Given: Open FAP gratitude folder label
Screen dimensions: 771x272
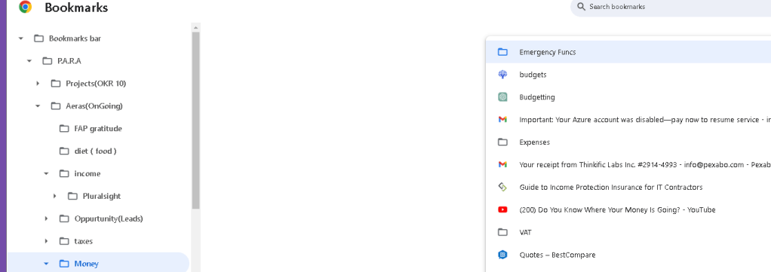Looking at the screenshot, I should pyautogui.click(x=98, y=129).
